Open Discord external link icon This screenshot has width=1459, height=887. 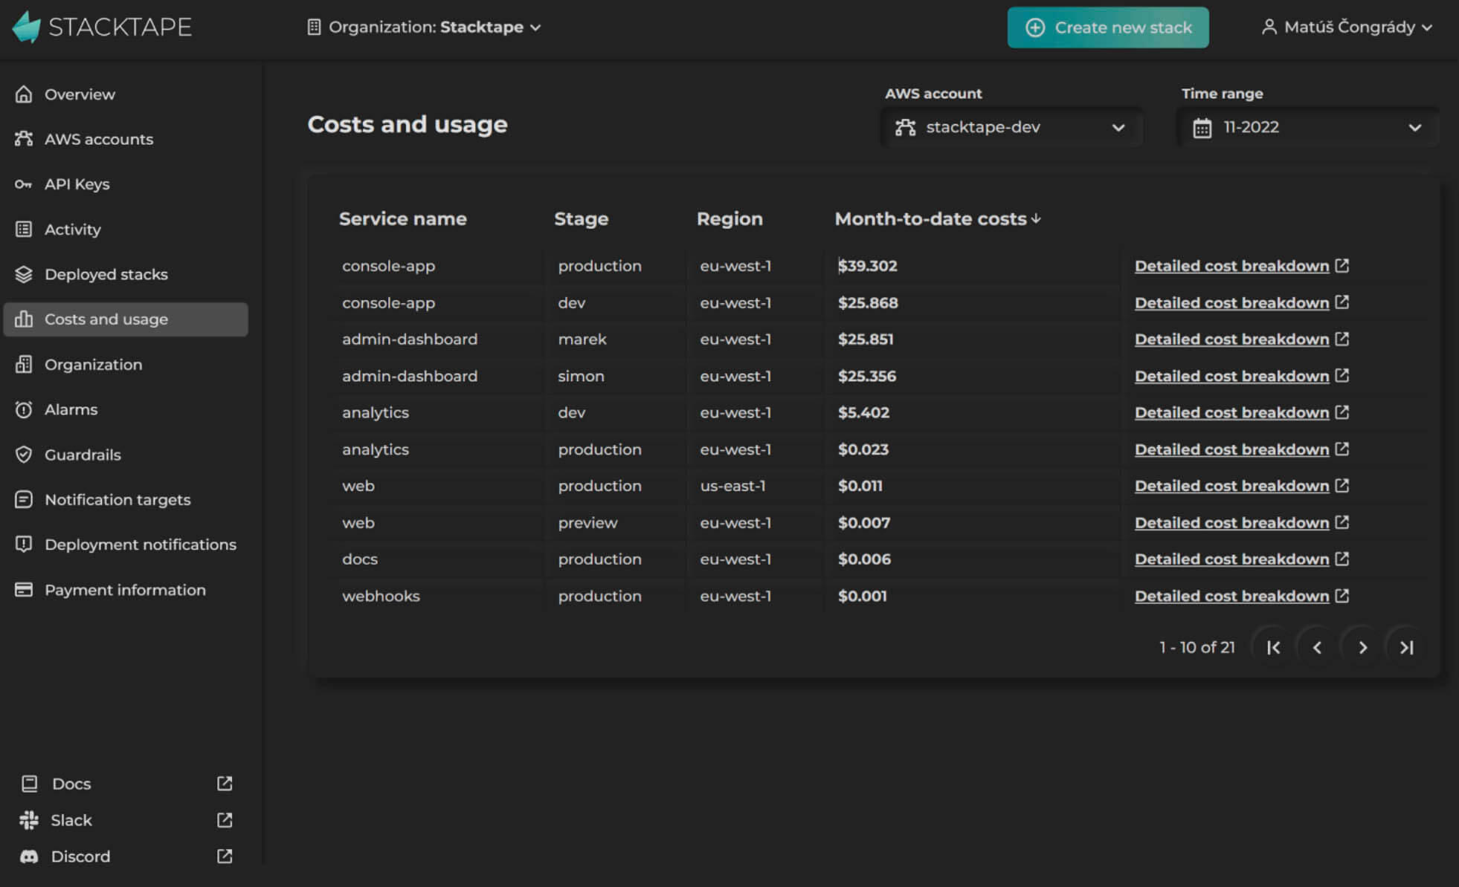point(224,857)
